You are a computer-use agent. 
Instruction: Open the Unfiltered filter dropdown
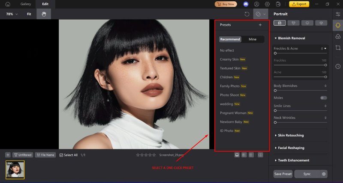click(23, 155)
